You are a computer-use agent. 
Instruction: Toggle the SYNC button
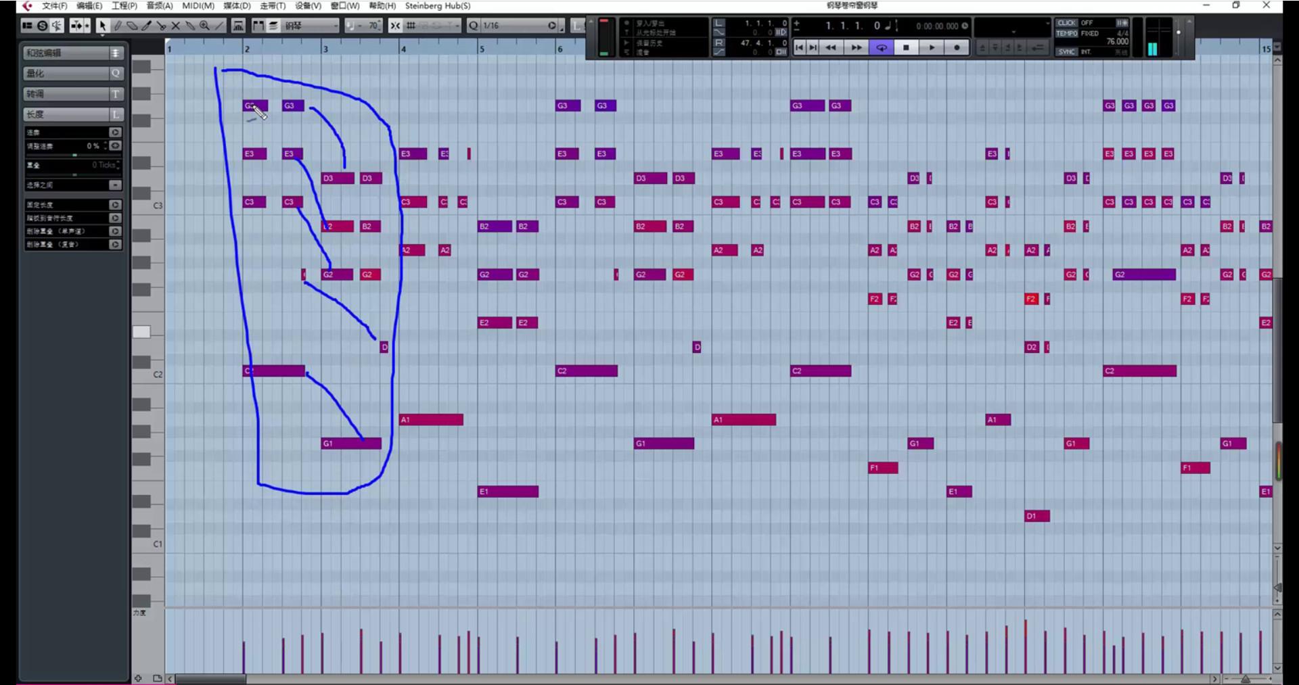[x=1066, y=52]
